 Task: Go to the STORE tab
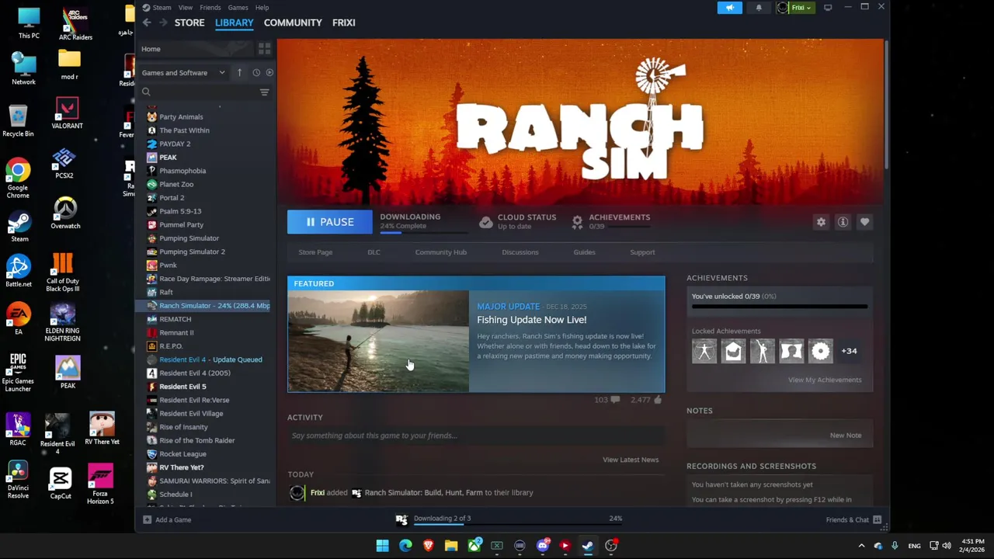(189, 23)
